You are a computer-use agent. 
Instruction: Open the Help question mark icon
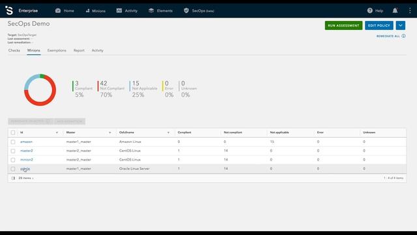click(369, 10)
